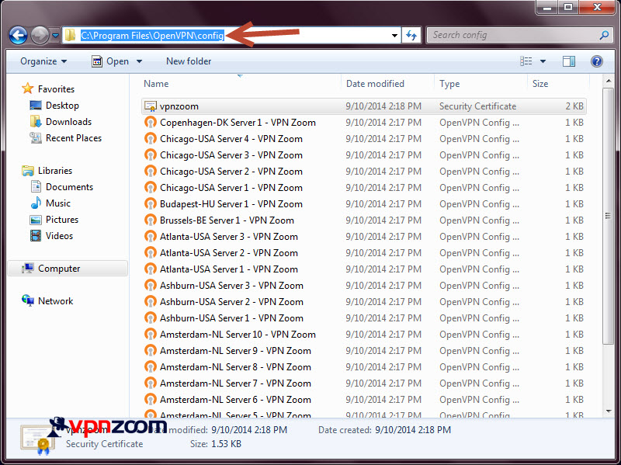621x465 pixels.
Task: Select file name 'Amsterdam-NL Server 8 - VPN Zoom'
Action: click(235, 367)
